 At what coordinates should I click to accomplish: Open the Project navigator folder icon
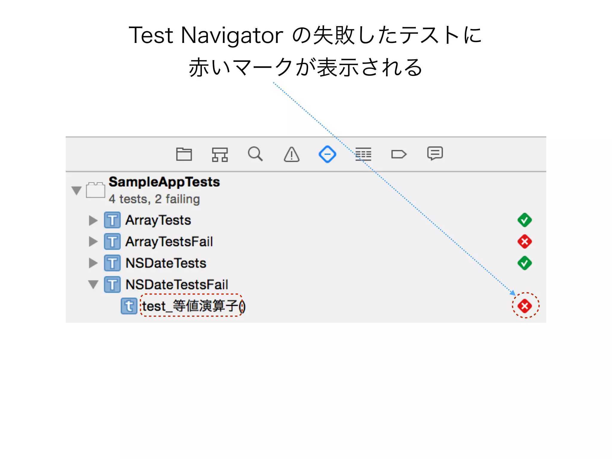[x=184, y=154]
